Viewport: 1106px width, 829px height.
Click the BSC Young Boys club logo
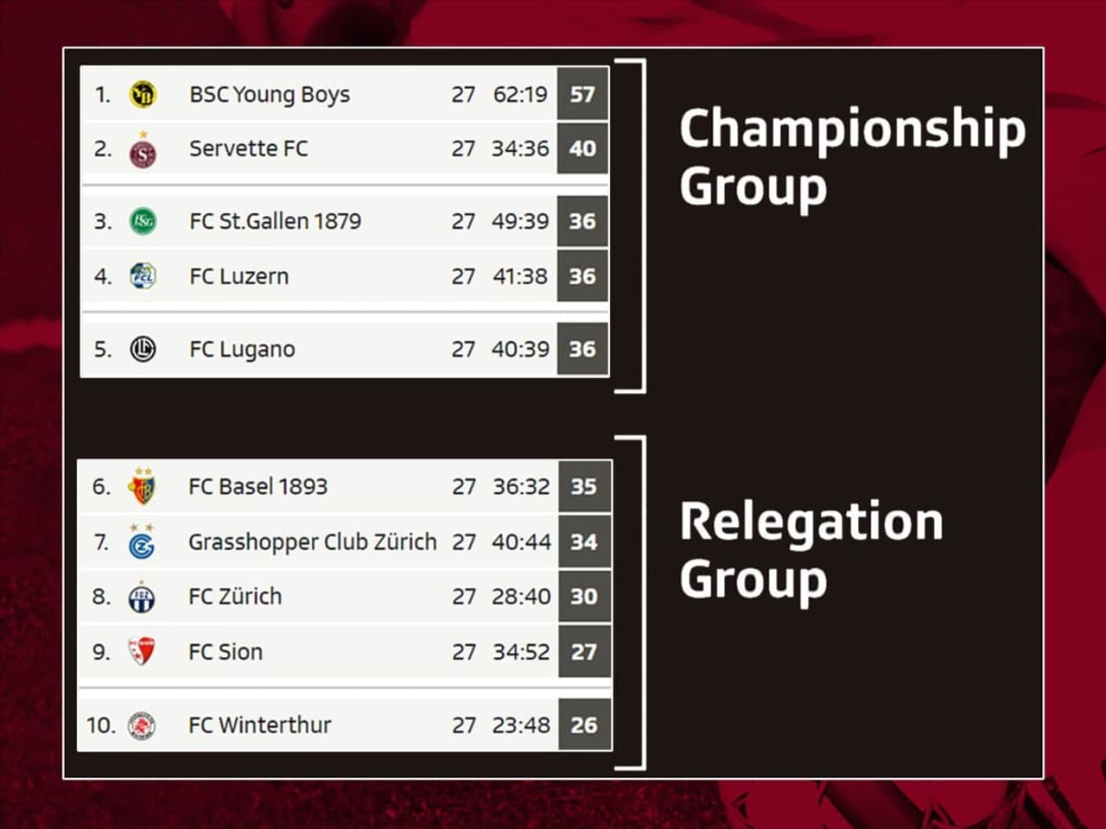tap(143, 94)
